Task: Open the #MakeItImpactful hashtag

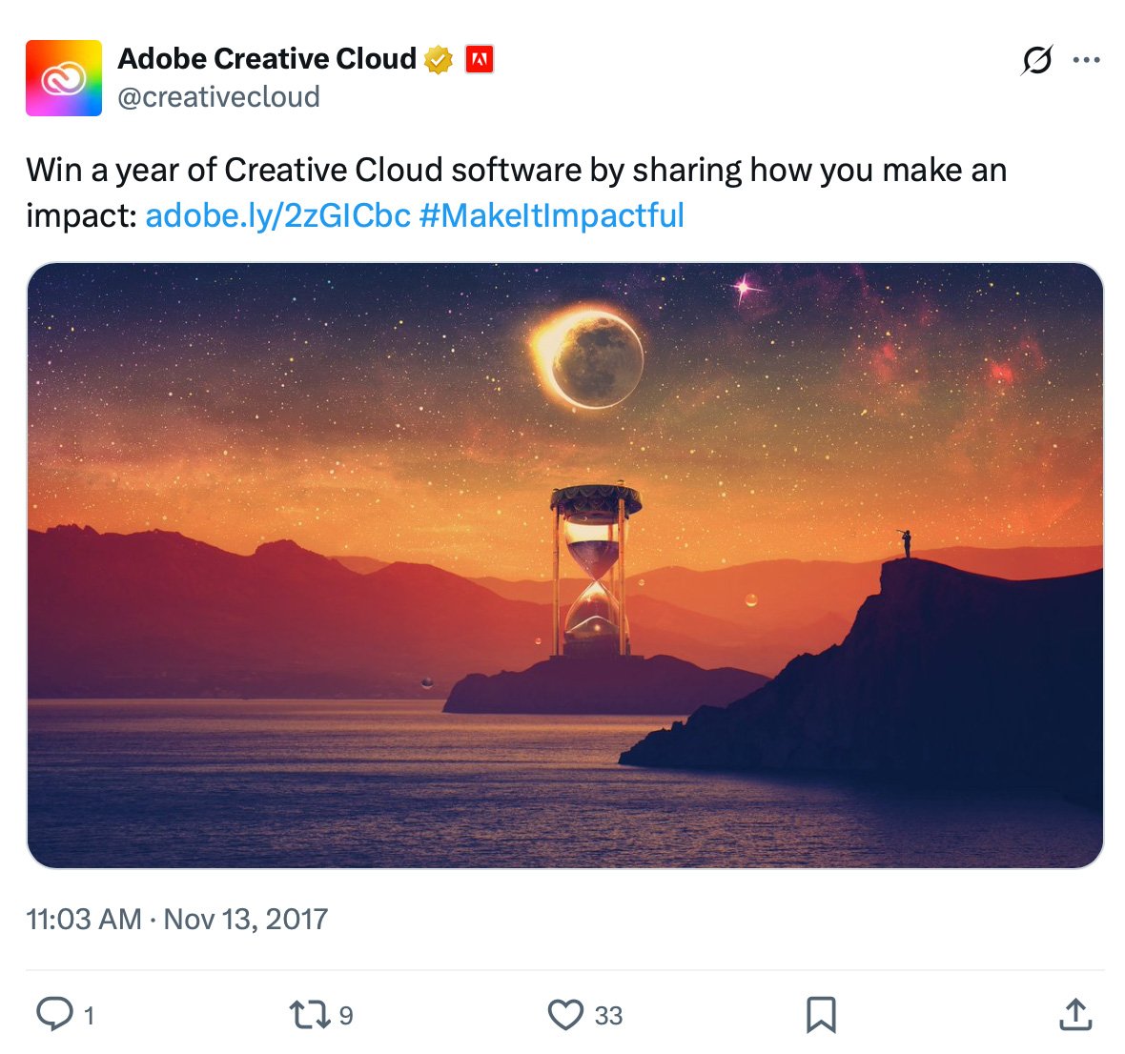Action: click(551, 215)
